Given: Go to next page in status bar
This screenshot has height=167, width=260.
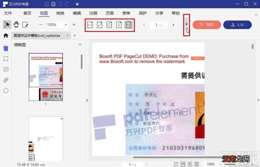Looking at the screenshot, I should point(147,164).
